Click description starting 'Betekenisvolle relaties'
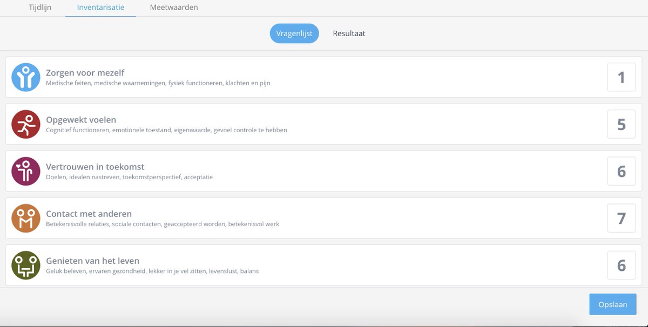Viewport: 648px width, 327px height. click(x=163, y=224)
